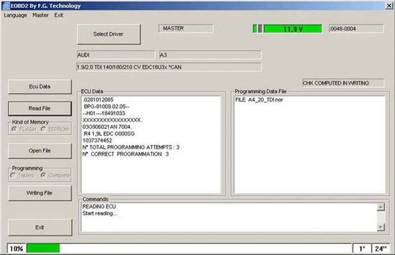The height and width of the screenshot is (255, 395).
Task: Click the 10% progress percentage box
Action: (x=16, y=249)
